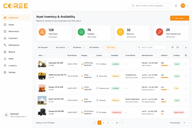Visit the support center link

coord(19,117)
